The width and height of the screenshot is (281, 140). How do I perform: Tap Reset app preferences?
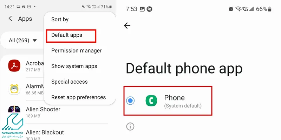78,97
